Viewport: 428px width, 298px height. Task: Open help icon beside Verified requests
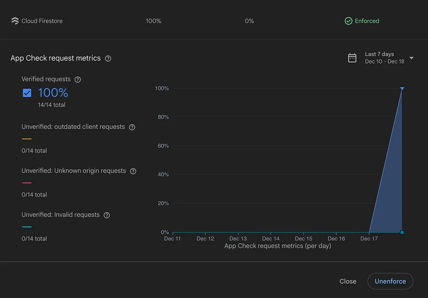[x=78, y=79]
